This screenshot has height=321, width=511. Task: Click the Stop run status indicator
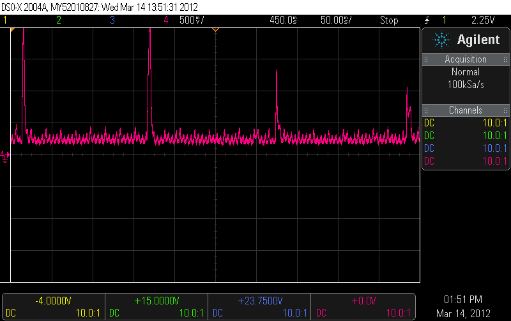(389, 20)
